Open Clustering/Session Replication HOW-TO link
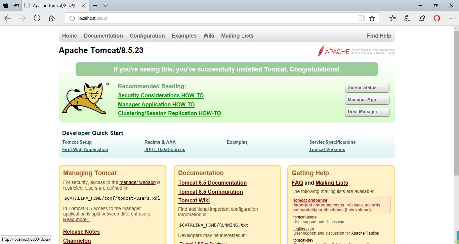Viewport: 459px width, 244px height. (169, 113)
